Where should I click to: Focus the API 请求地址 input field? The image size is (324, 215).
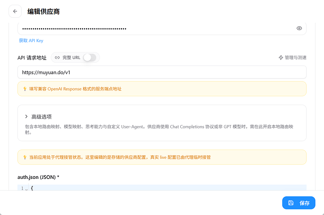[x=162, y=72]
